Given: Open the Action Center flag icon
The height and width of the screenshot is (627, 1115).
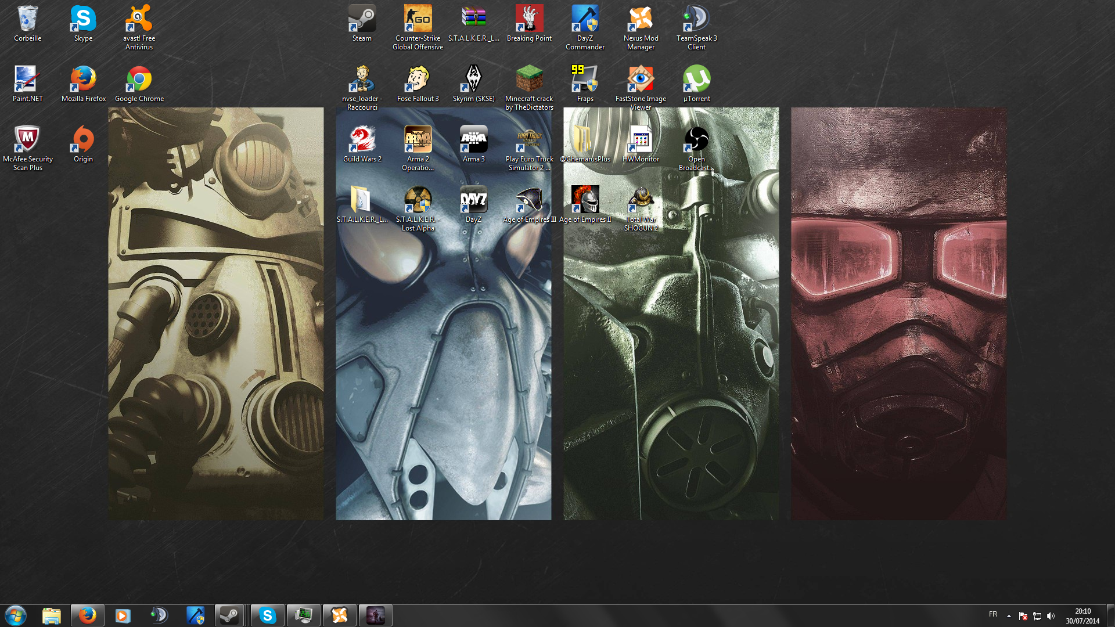Looking at the screenshot, I should tap(1023, 616).
